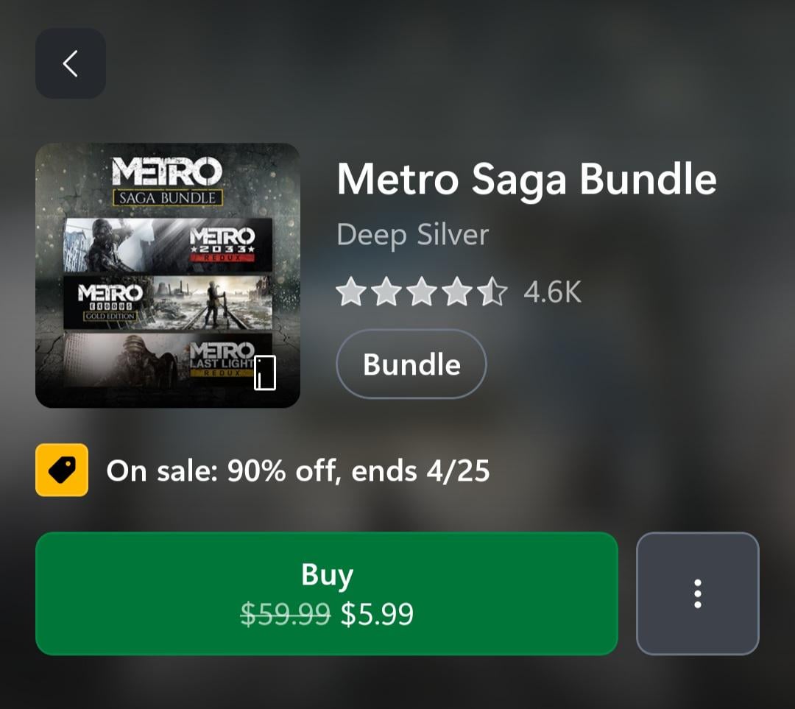Click the "On sale: 90% off" text
The height and width of the screenshot is (709, 795).
(x=297, y=470)
